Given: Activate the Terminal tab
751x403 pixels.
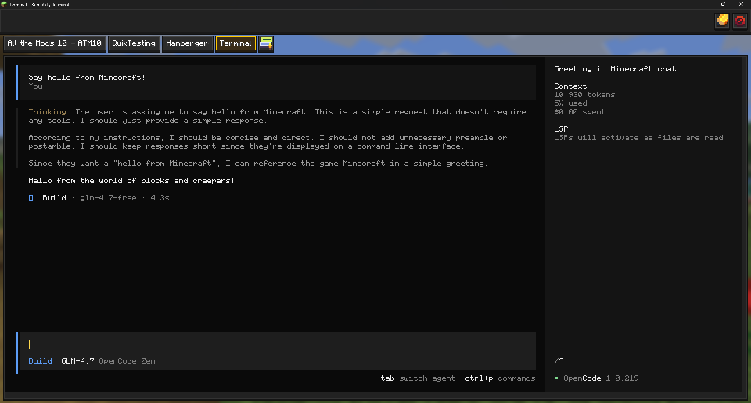Looking at the screenshot, I should [235, 43].
